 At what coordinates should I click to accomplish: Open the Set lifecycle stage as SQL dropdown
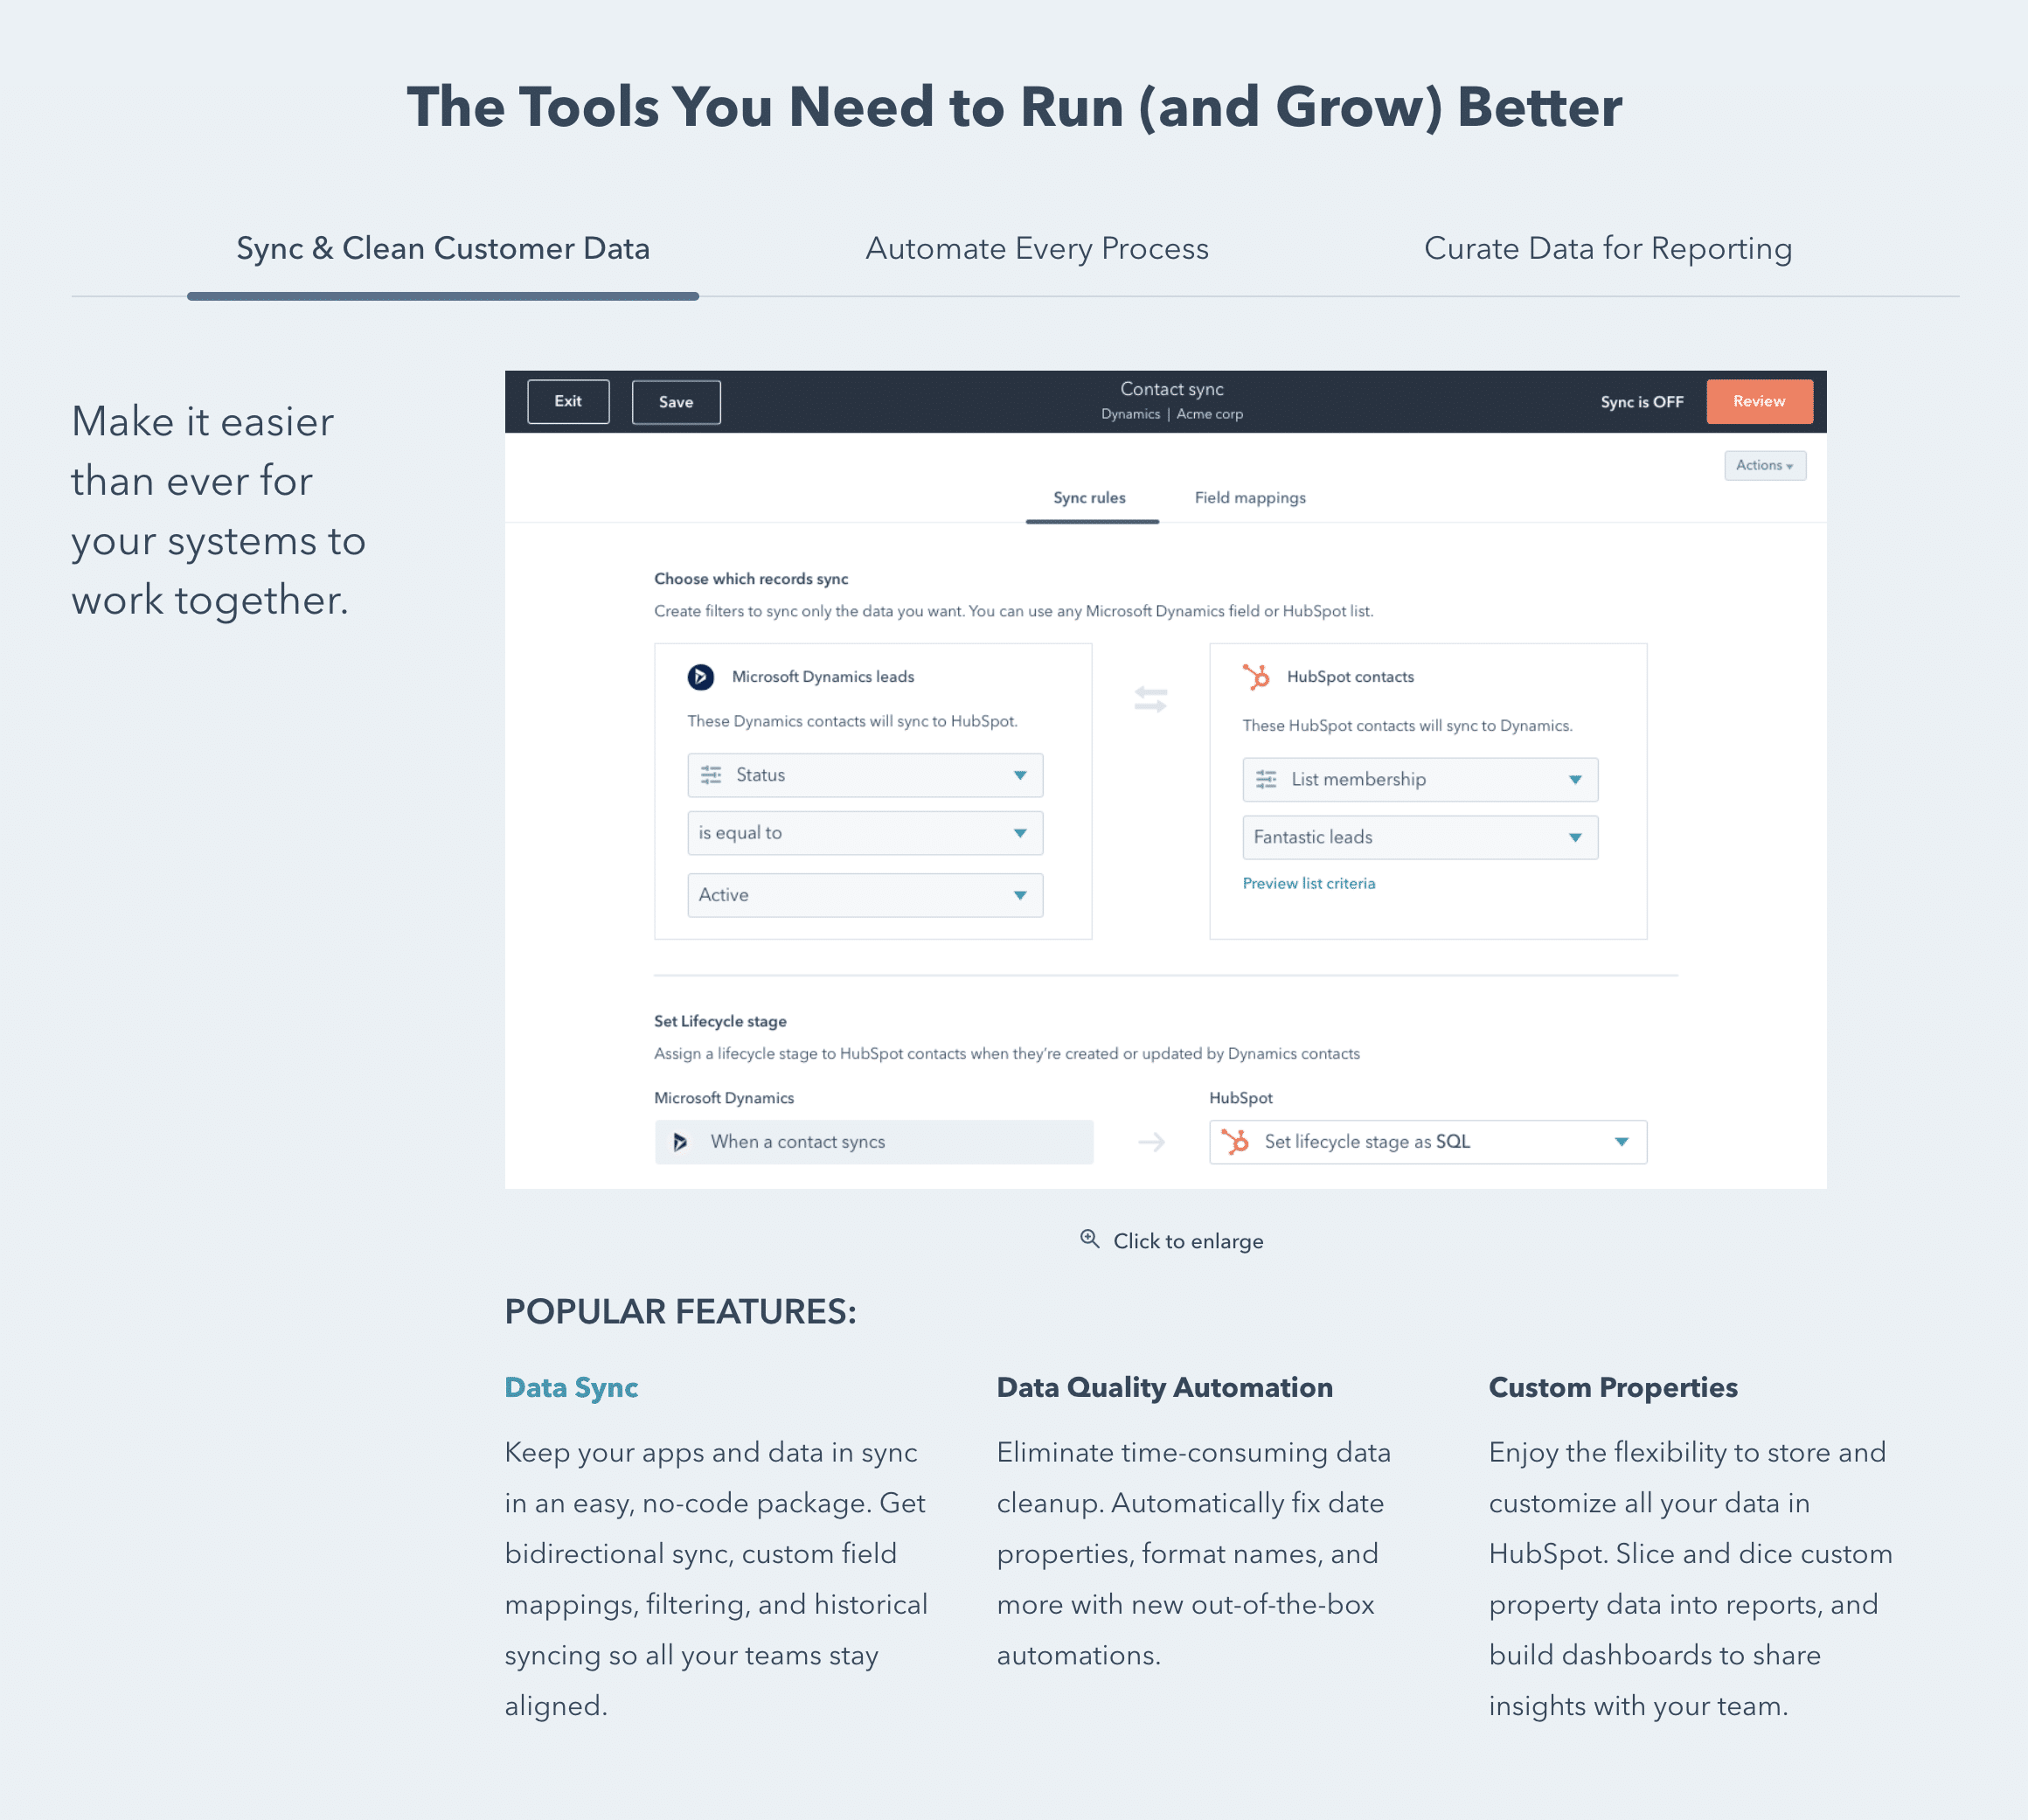[x=1428, y=1142]
